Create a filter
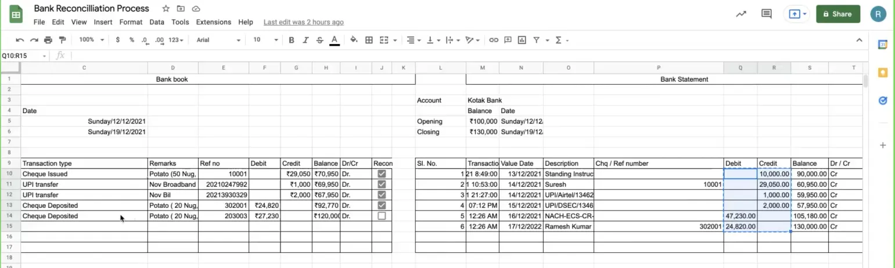 pyautogui.click(x=537, y=40)
